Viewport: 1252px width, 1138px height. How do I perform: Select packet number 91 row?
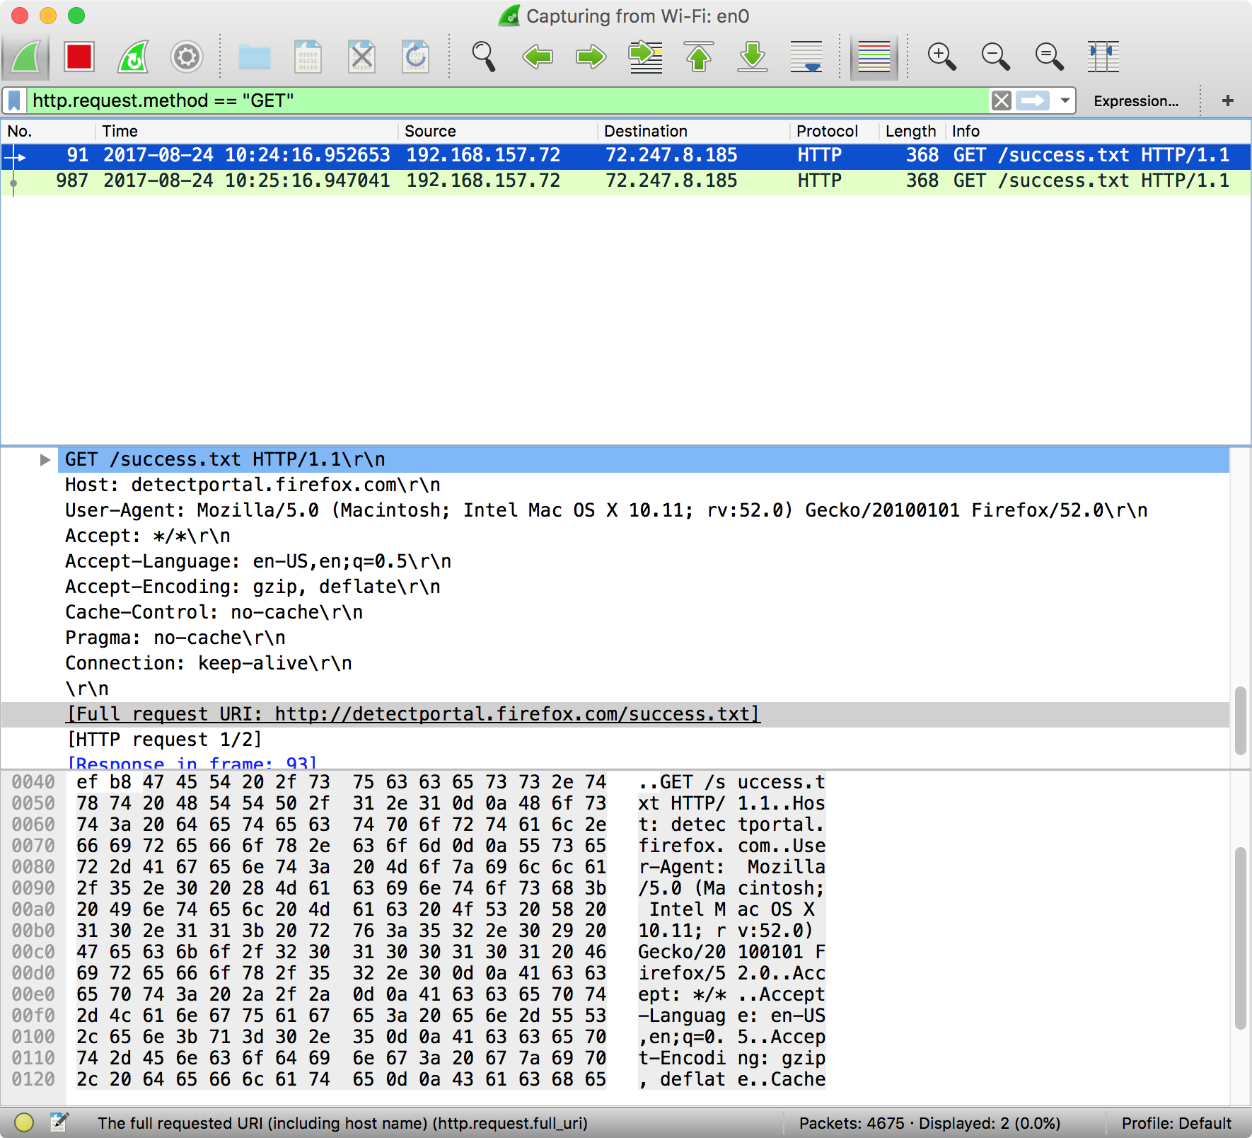coord(626,155)
